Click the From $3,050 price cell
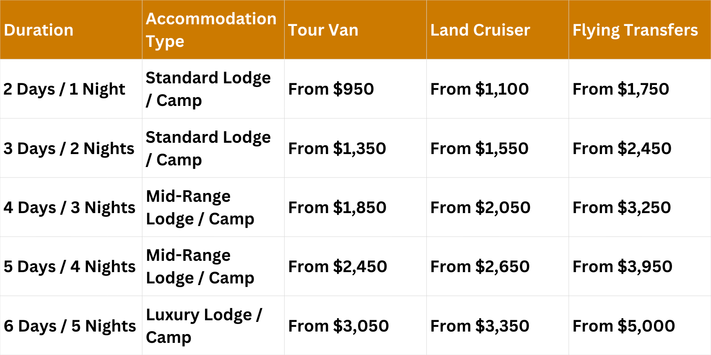 338,326
